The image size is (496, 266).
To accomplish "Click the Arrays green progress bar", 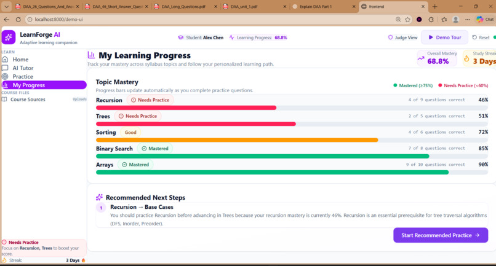I will 273,172.
